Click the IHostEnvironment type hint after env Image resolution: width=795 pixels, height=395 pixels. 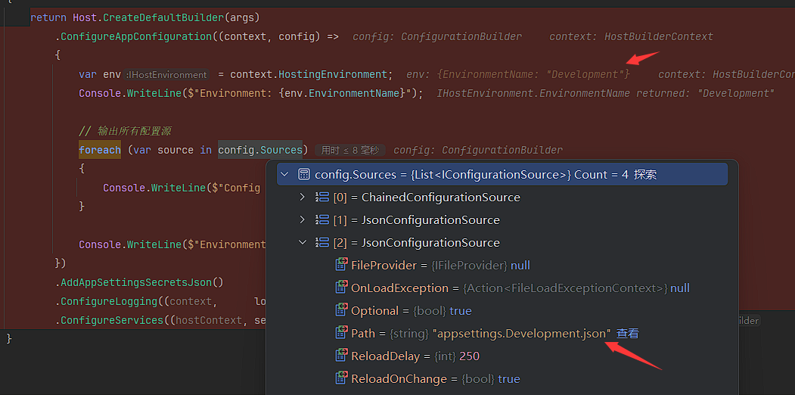168,75
